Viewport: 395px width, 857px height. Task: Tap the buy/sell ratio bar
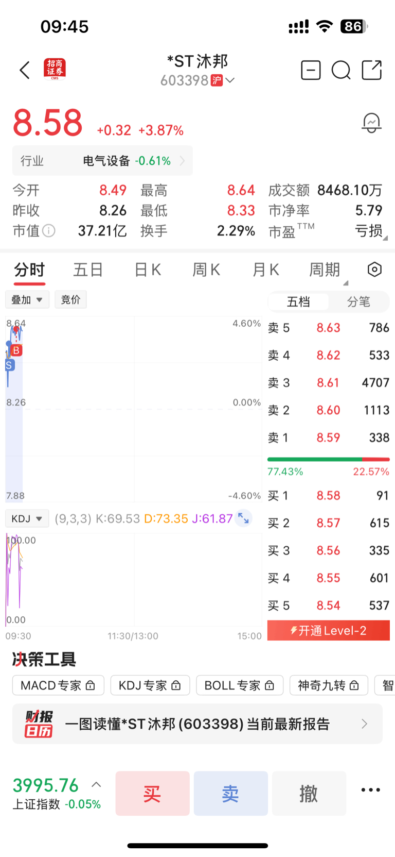tap(329, 459)
